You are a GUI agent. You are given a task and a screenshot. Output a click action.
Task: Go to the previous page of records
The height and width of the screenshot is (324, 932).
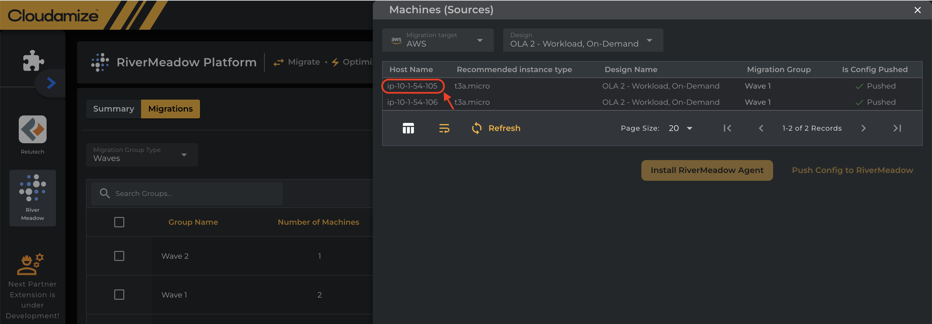coord(761,128)
